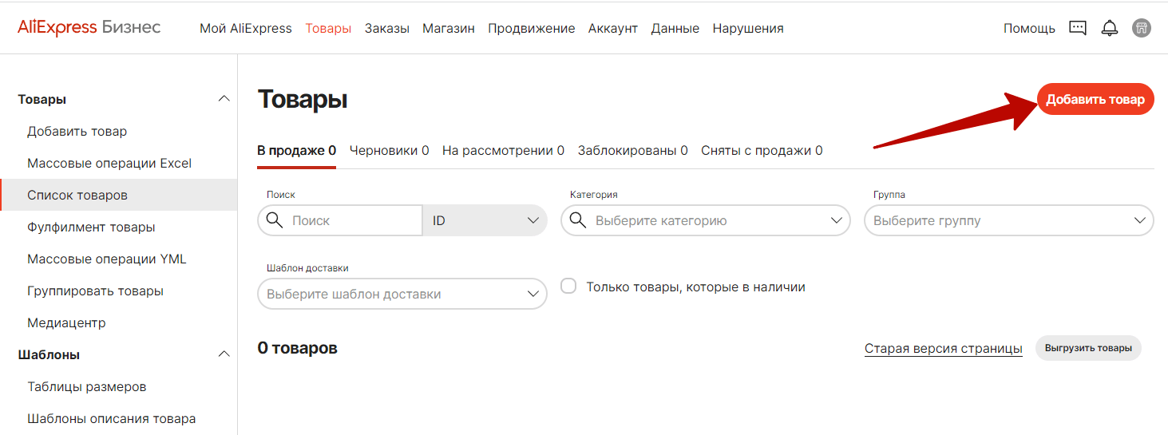Open the "Старая версия страницы" link
The width and height of the screenshot is (1168, 435).
[944, 349]
